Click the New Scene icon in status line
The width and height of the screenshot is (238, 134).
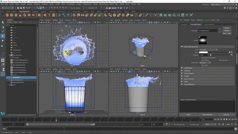tap(18, 8)
